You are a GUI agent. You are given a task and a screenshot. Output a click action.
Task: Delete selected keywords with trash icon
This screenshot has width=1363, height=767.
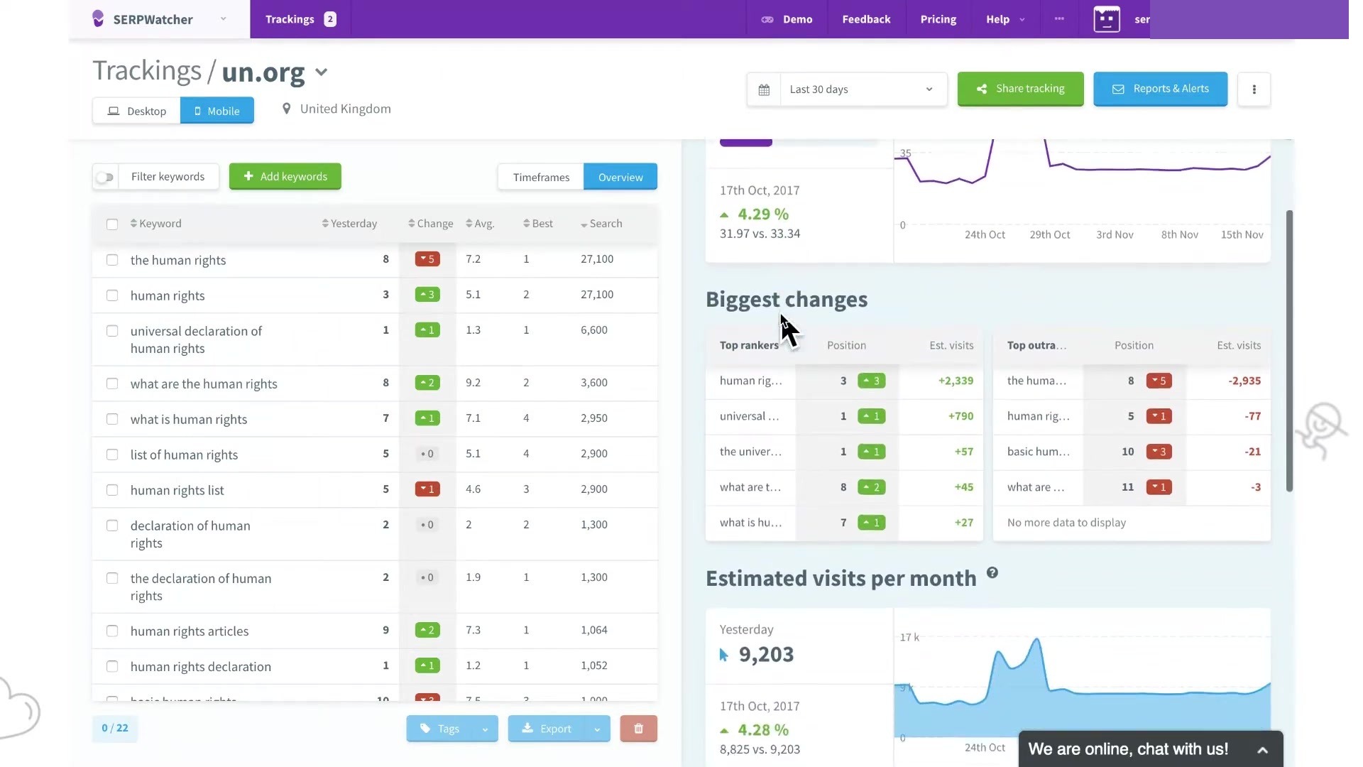click(x=638, y=729)
